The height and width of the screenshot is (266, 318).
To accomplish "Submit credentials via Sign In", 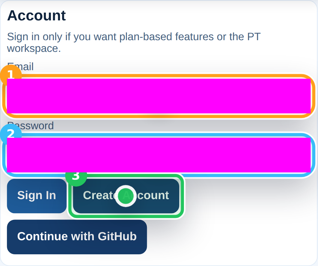I will (37, 196).
